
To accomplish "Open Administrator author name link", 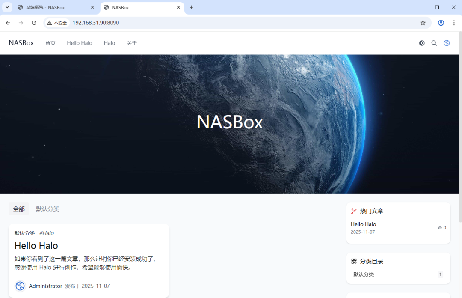I will 45,286.
